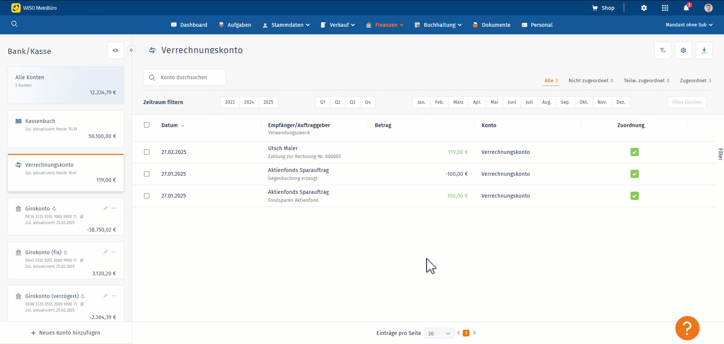Click the Konto durchsuchen search field
The height and width of the screenshot is (344, 724).
[185, 77]
